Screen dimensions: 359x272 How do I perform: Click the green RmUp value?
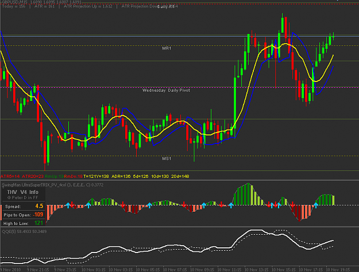click(55, 176)
